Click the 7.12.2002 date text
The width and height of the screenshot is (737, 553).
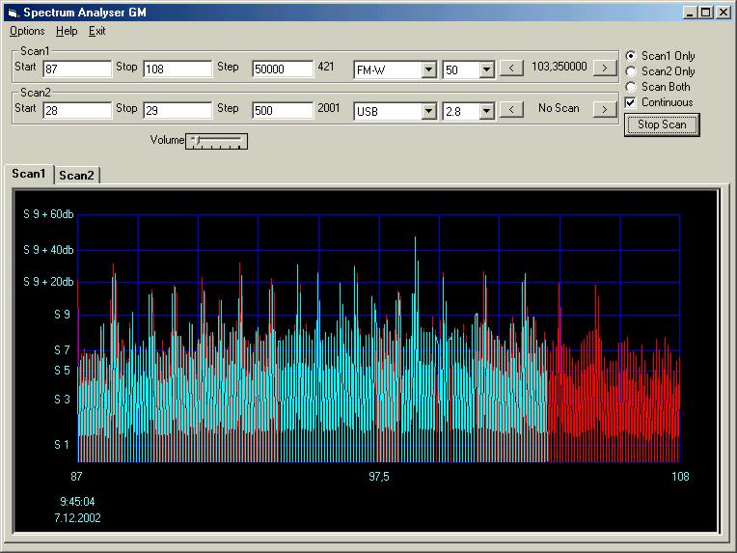77,518
